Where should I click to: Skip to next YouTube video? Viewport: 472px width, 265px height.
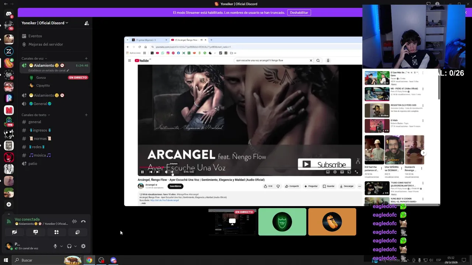point(157,172)
